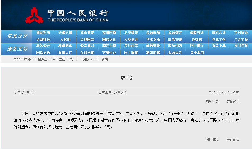
Task: Open 征信管理 section
Action: pos(175,40)
